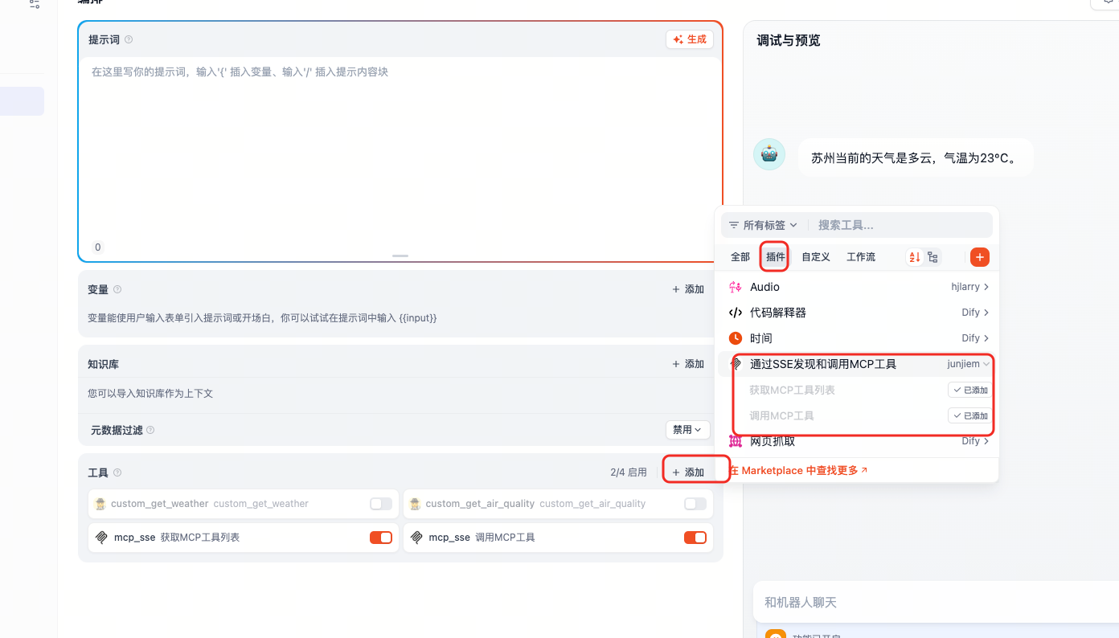Click the code interpreter (</>) plugin icon
The height and width of the screenshot is (638, 1119).
[x=735, y=313]
